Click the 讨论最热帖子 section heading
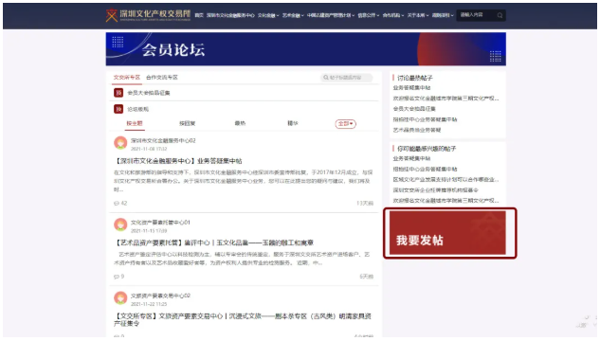600x341 pixels. [x=415, y=78]
